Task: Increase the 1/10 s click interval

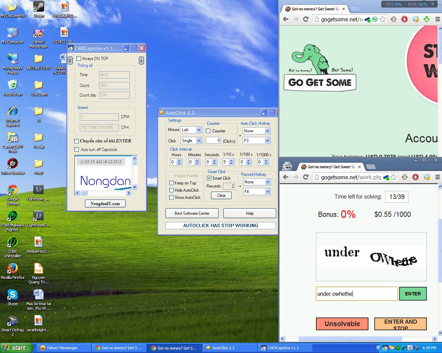Action: point(231,161)
